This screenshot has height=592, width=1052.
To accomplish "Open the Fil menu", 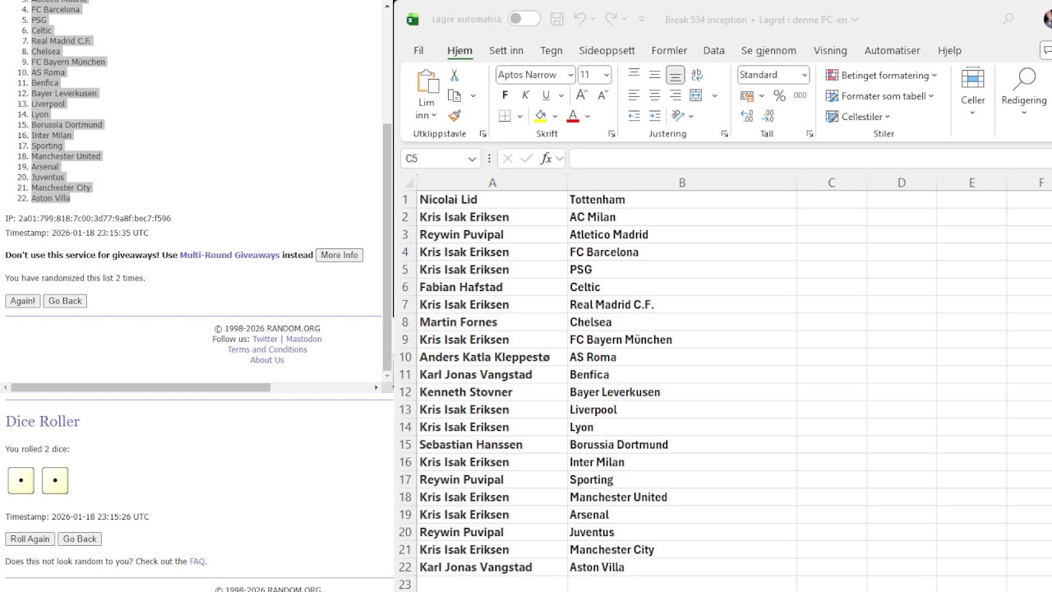I will click(418, 50).
